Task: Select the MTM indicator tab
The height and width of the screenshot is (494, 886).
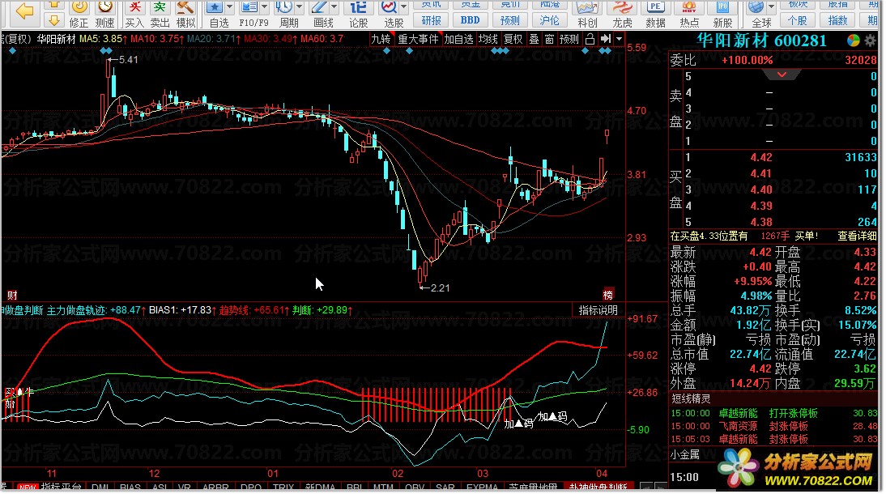Action: point(383,488)
